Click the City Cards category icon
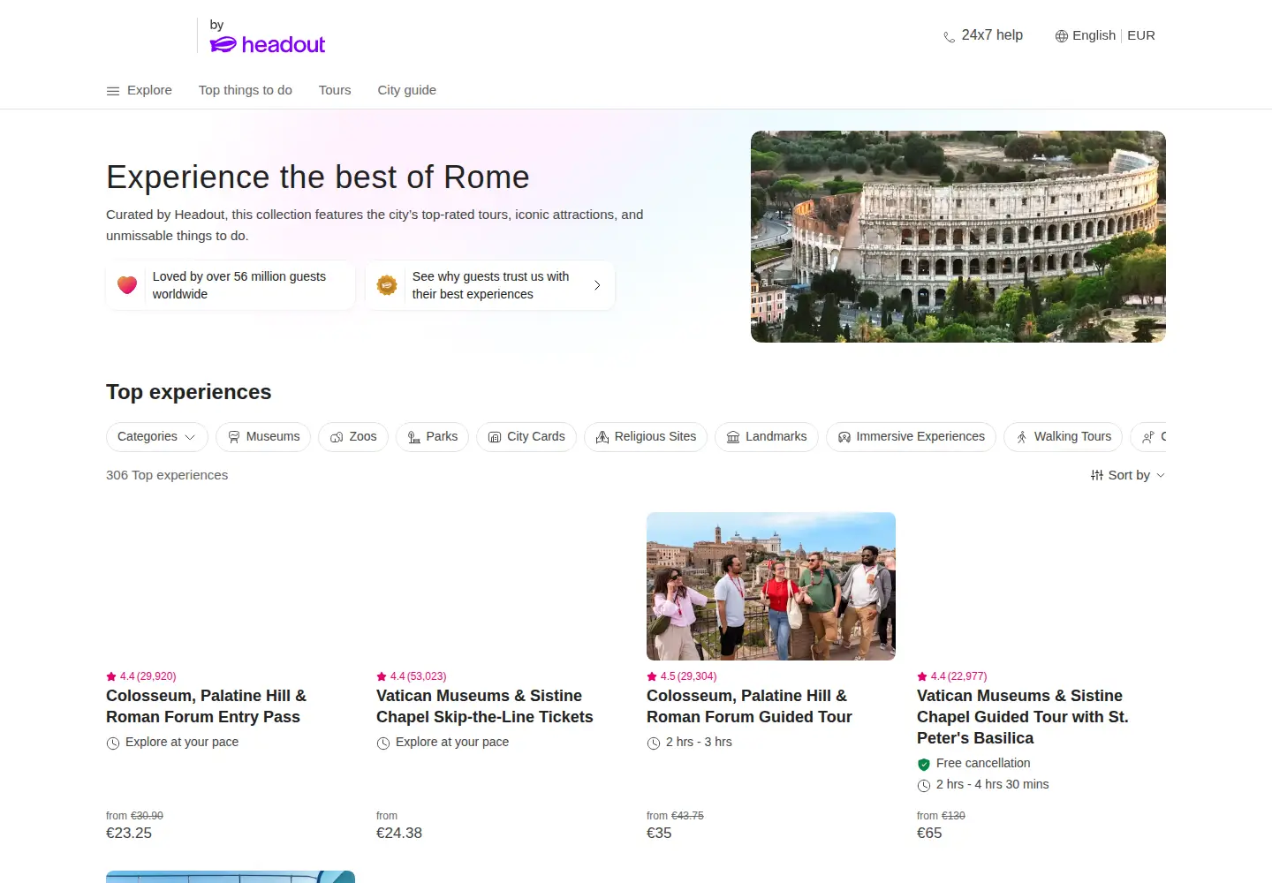 tap(495, 437)
